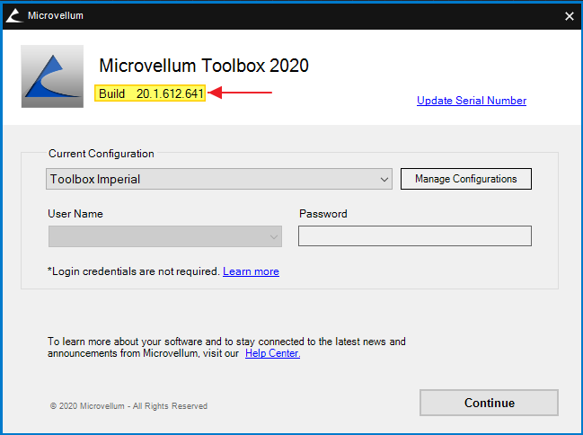Open the Learn more link
The width and height of the screenshot is (583, 435).
pyautogui.click(x=251, y=271)
